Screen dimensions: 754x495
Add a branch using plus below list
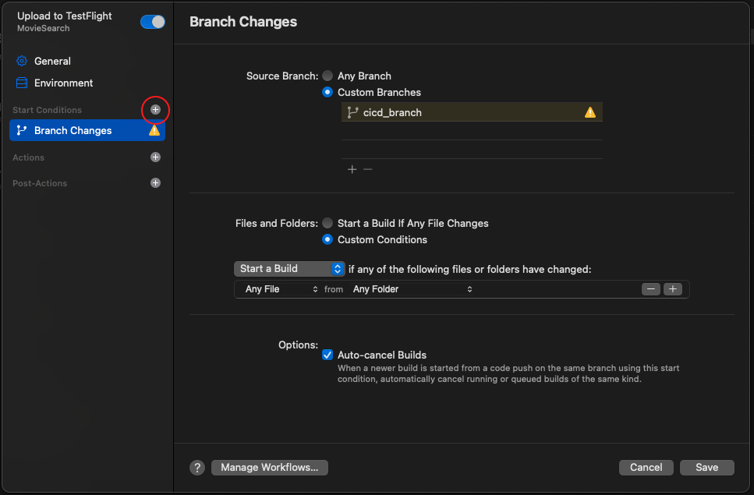(x=352, y=169)
